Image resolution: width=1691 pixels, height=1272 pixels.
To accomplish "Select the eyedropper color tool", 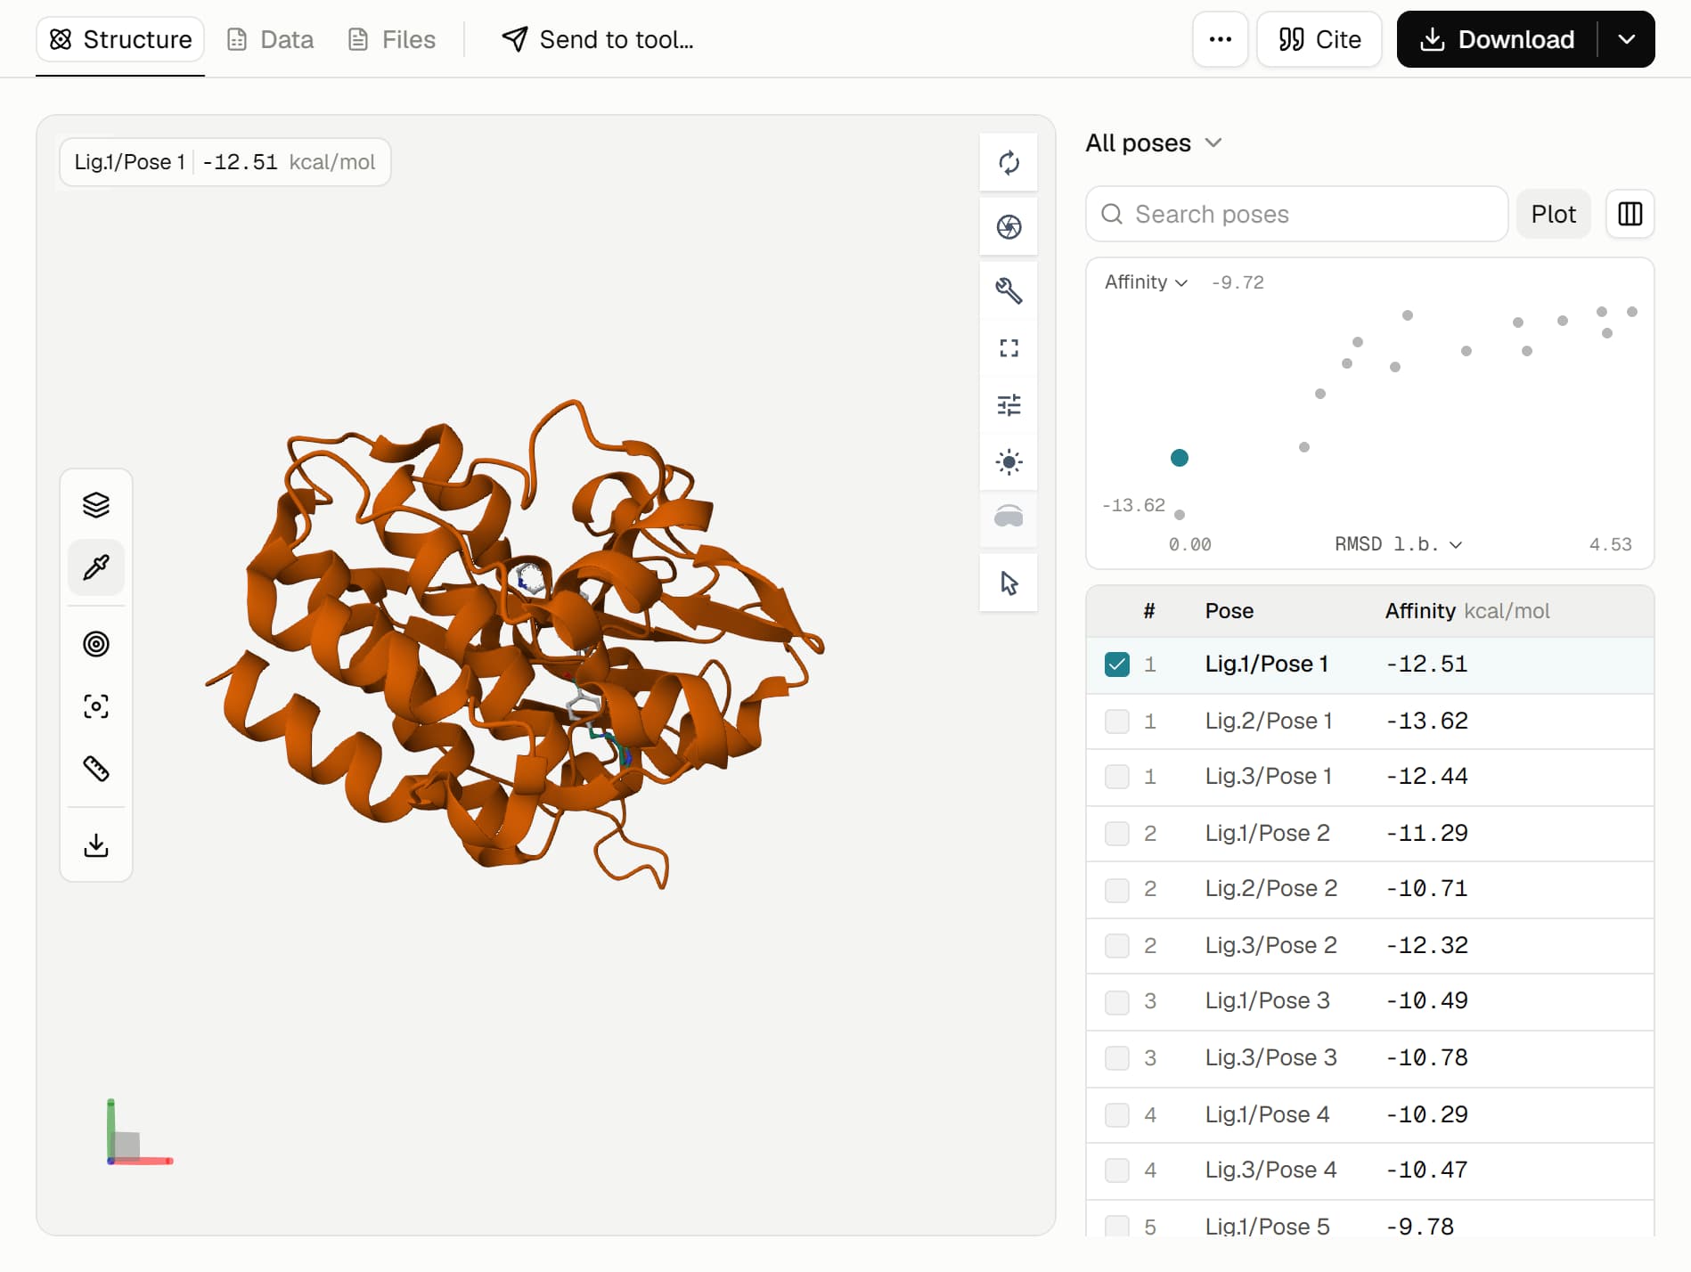I will [x=96, y=567].
